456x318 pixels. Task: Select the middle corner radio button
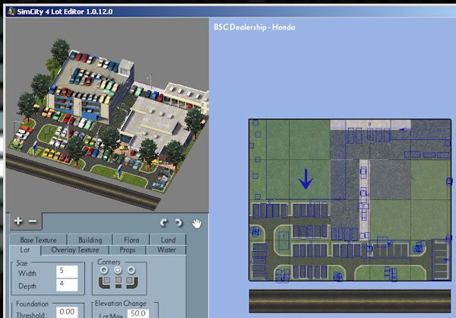tap(118, 270)
